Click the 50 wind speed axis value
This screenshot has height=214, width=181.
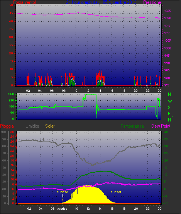pyautogui.click(x=11, y=5)
